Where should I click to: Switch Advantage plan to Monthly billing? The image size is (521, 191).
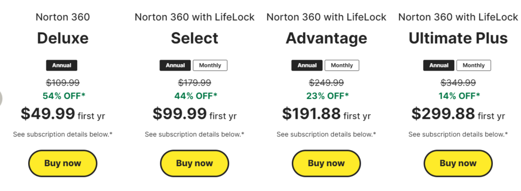pyautogui.click(x=342, y=65)
